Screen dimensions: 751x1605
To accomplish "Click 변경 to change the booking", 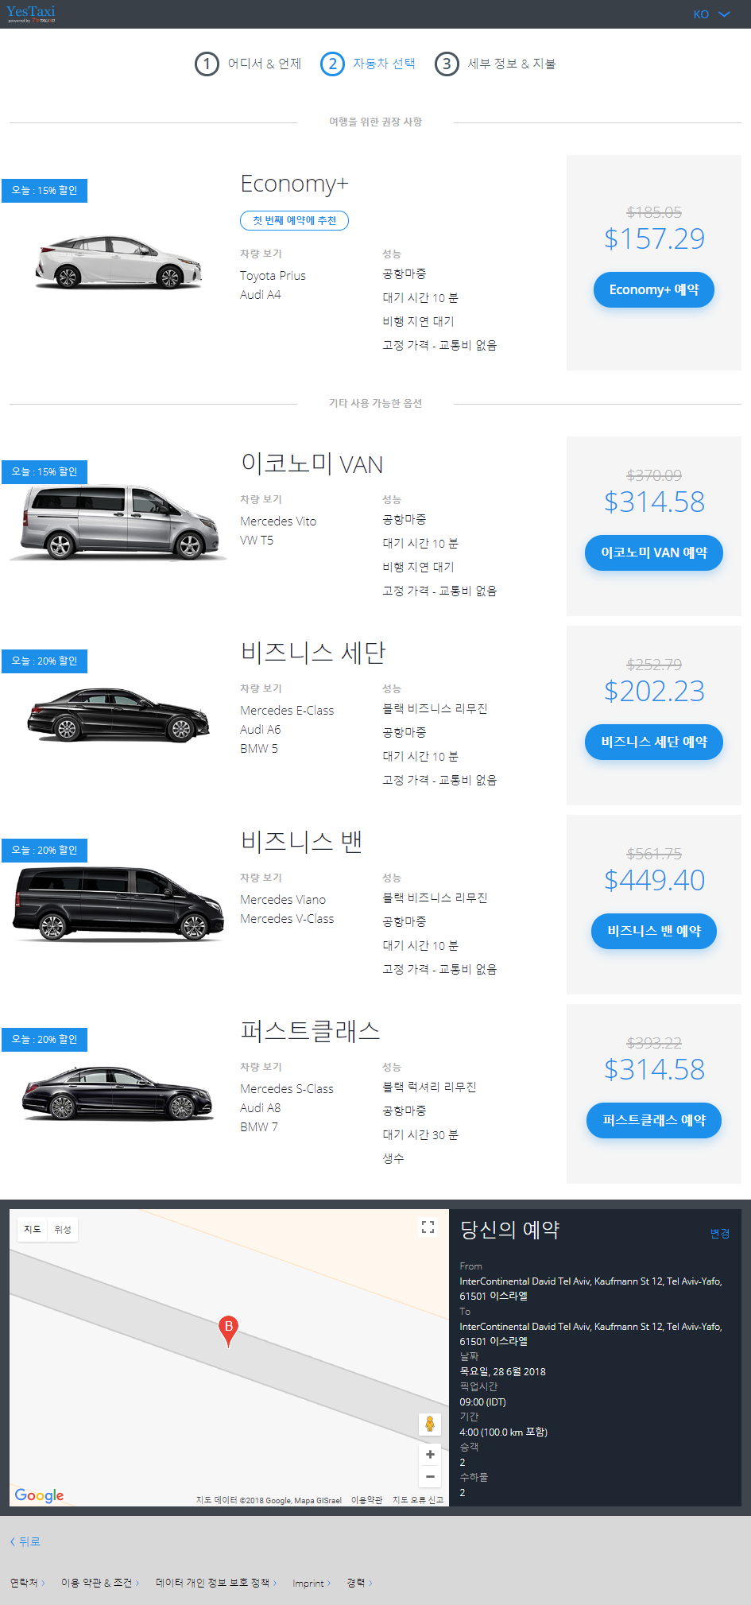I will [719, 1234].
